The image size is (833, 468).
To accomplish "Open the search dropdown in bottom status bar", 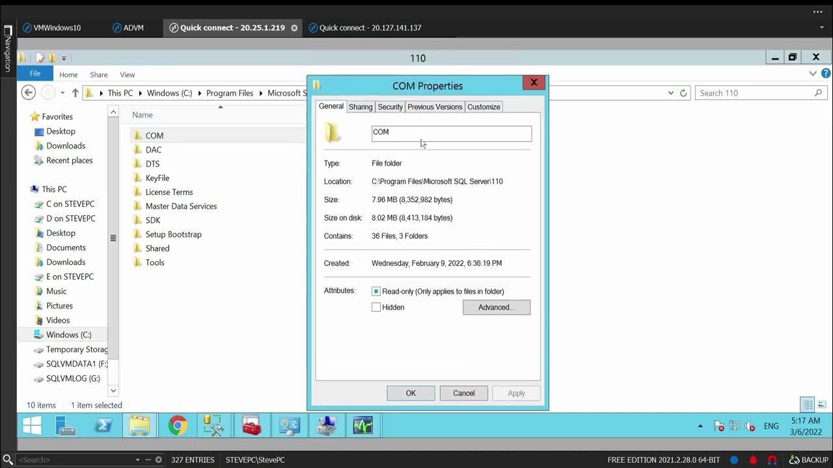I will (137, 460).
